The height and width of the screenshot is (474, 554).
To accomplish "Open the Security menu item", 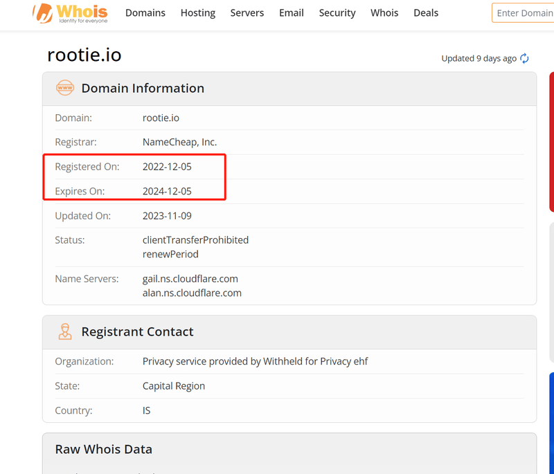I will tap(337, 13).
